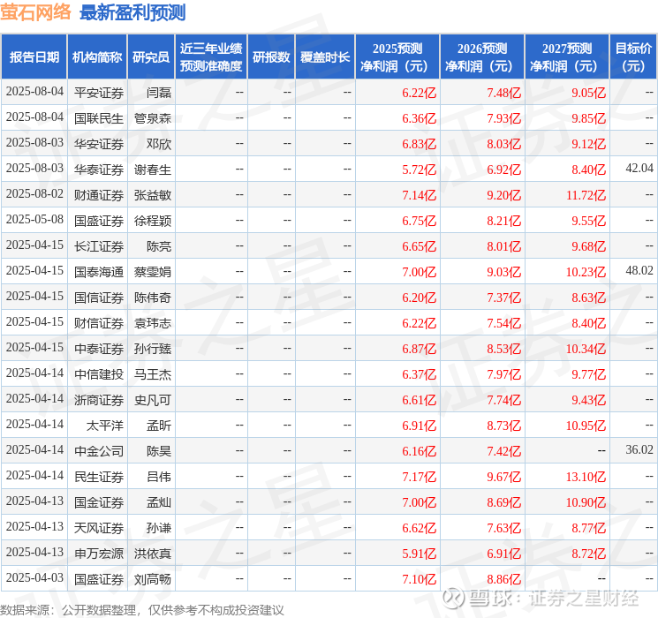Select 财通证券 institution cell

coord(99,195)
